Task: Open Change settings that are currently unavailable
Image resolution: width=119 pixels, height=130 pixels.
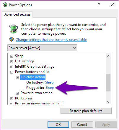Action: point(51,40)
